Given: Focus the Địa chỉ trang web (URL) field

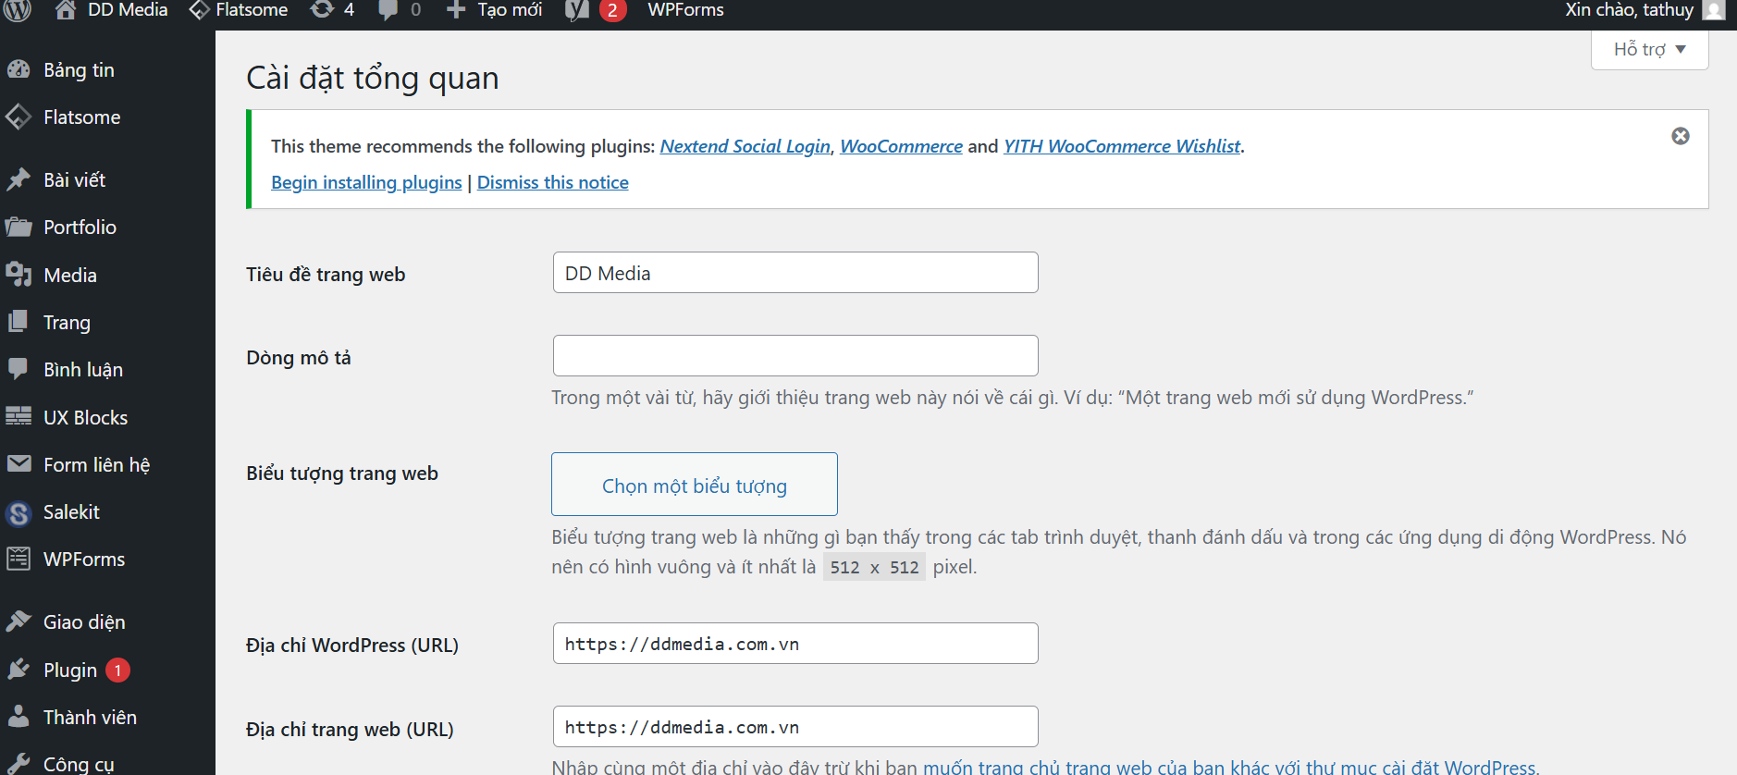Looking at the screenshot, I should coord(795,726).
